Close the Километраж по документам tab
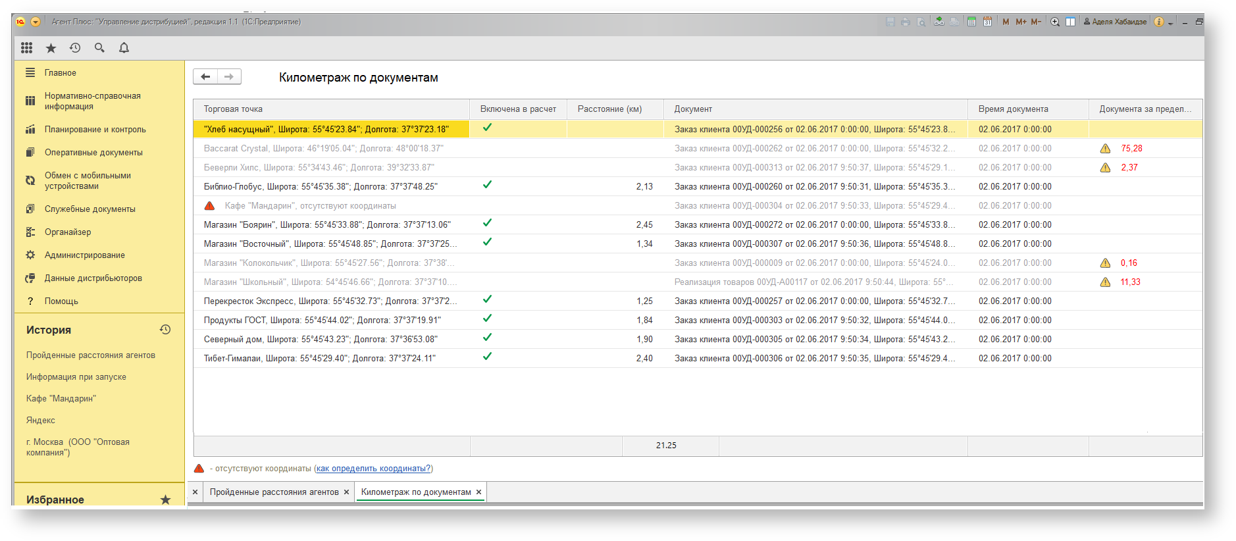The width and height of the screenshot is (1236, 541). coord(478,492)
